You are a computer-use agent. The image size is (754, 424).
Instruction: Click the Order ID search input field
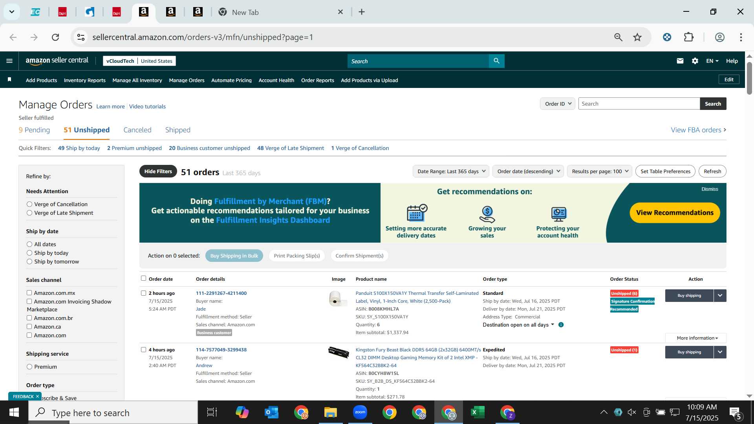pos(639,104)
